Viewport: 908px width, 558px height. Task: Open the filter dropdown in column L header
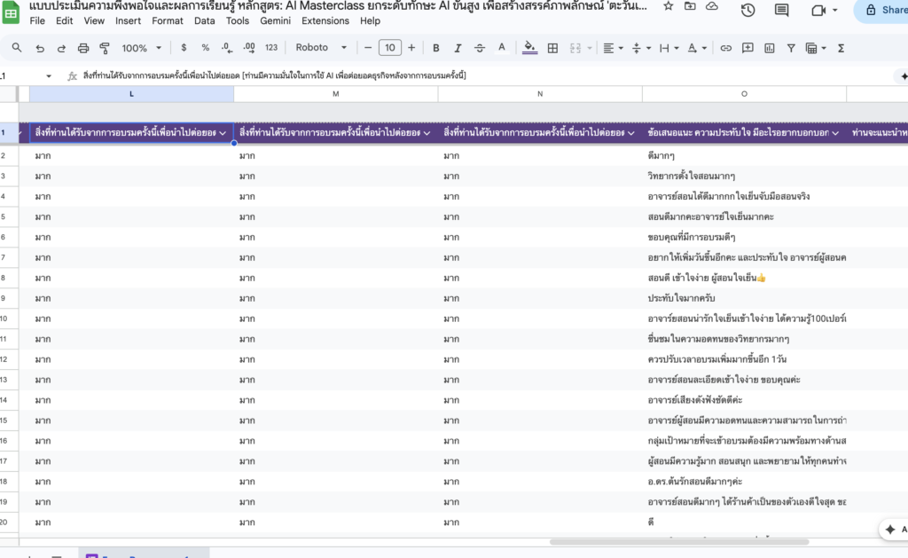pos(223,133)
